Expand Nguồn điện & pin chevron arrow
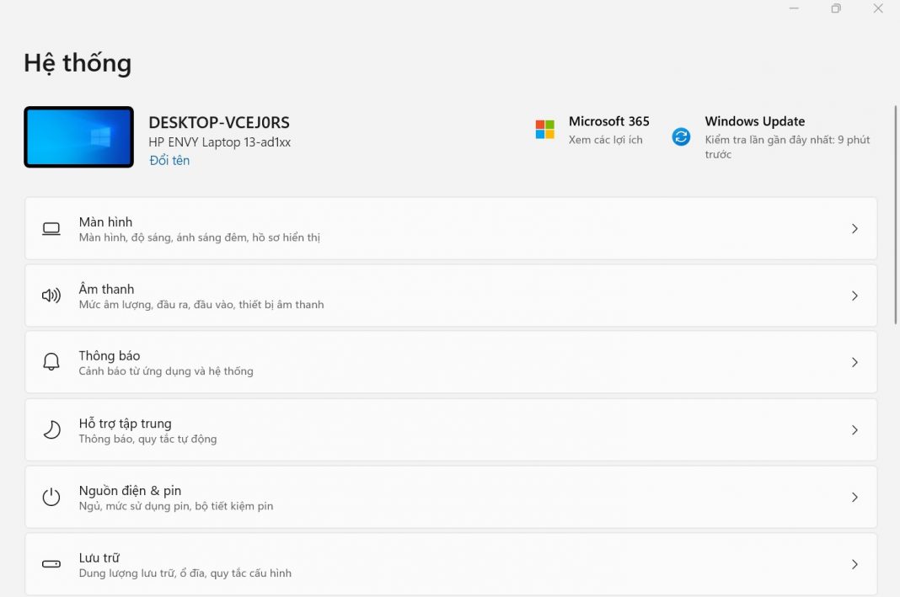 tap(854, 497)
